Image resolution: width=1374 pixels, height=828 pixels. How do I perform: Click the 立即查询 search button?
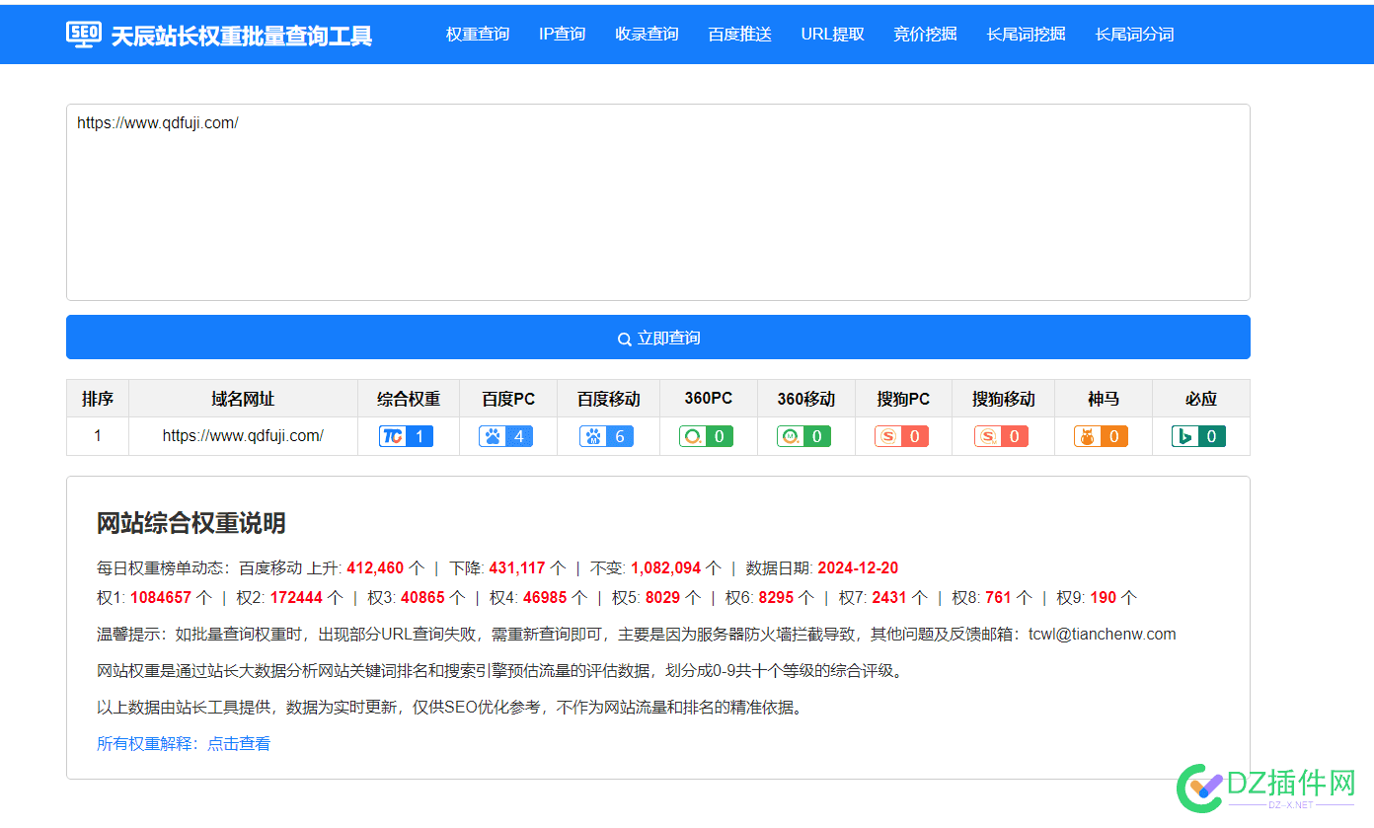(x=658, y=338)
